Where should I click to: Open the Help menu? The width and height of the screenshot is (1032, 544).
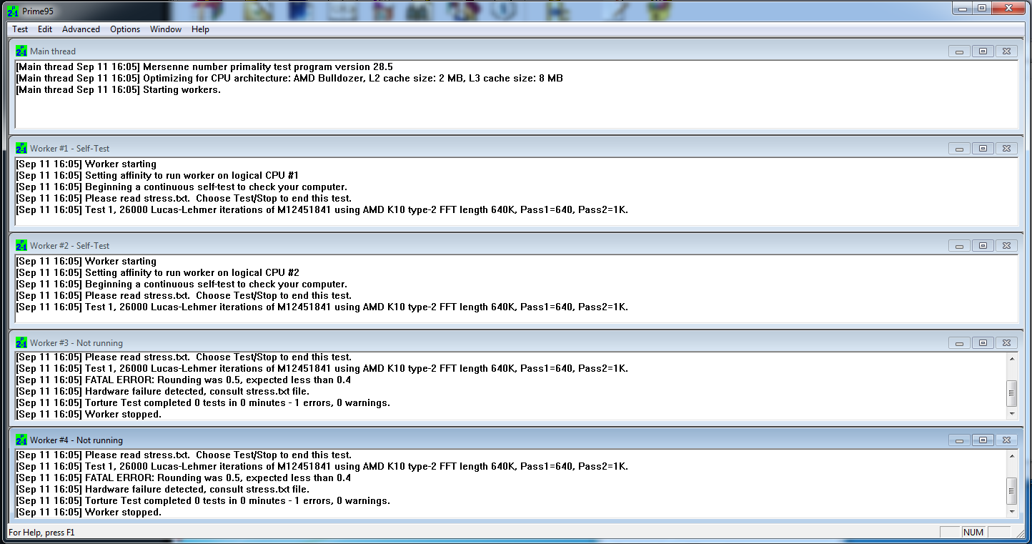200,29
